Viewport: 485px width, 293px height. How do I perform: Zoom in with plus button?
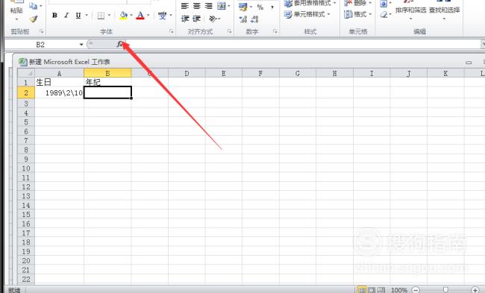tap(475, 290)
